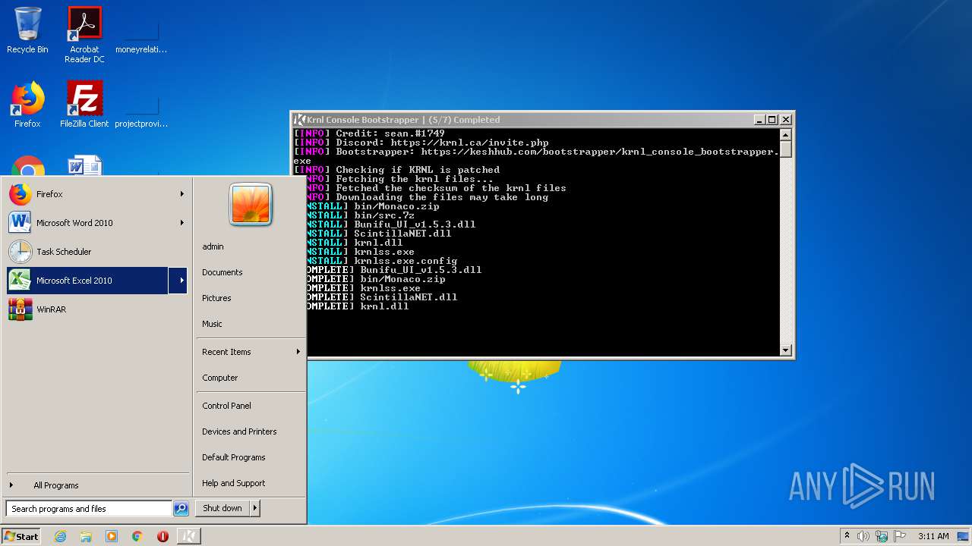This screenshot has height=546, width=972.
Task: Open Default Programs from the Start menu
Action: point(234,457)
